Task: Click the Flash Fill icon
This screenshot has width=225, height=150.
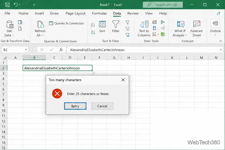Action: [x=155, y=22]
